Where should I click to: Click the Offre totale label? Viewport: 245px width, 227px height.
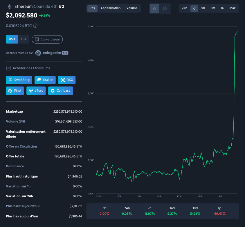[15, 156]
